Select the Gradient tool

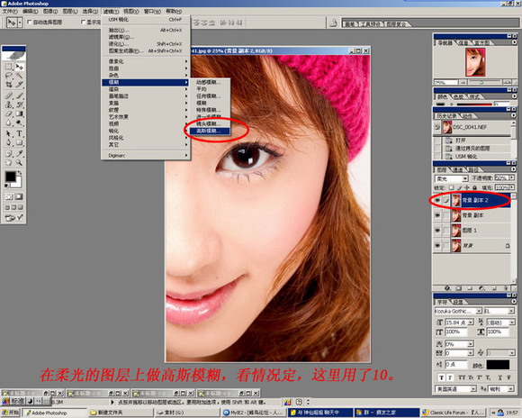[x=19, y=114]
